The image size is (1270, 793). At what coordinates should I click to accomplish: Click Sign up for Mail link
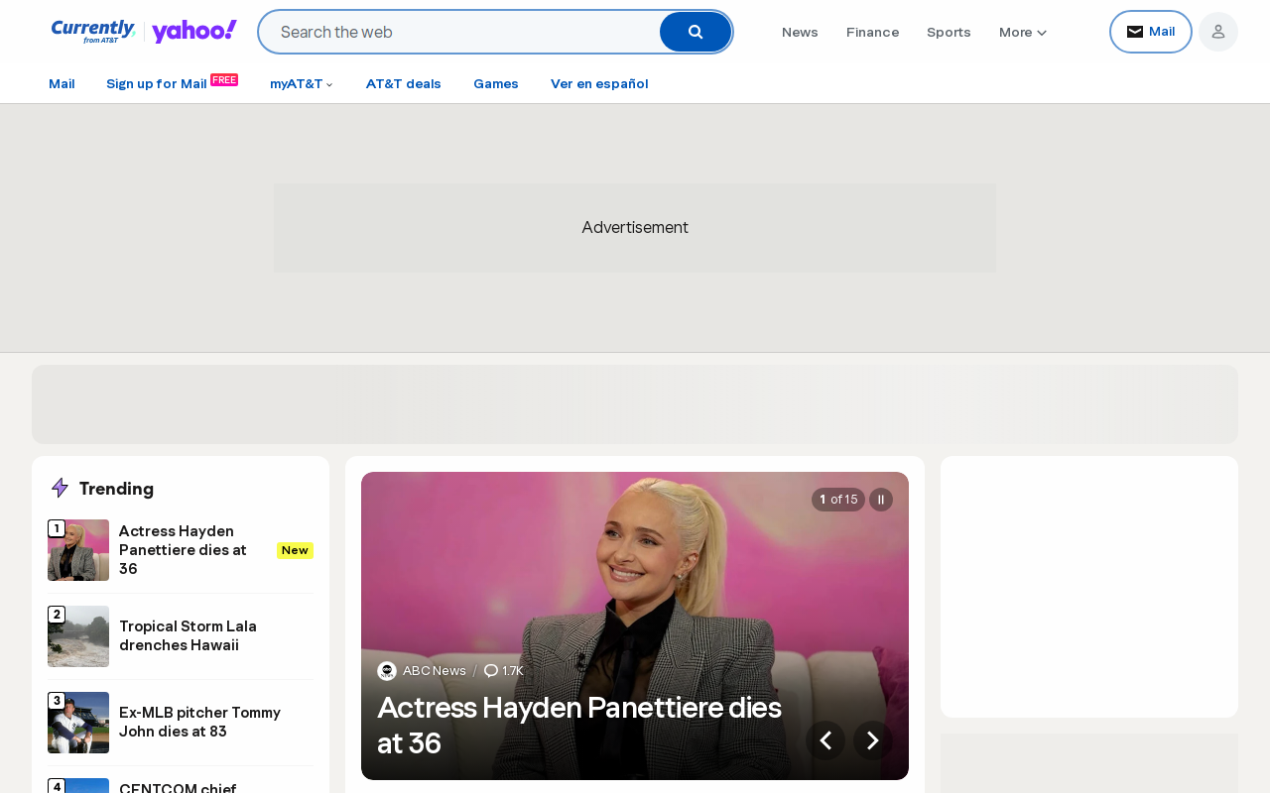coord(157,83)
